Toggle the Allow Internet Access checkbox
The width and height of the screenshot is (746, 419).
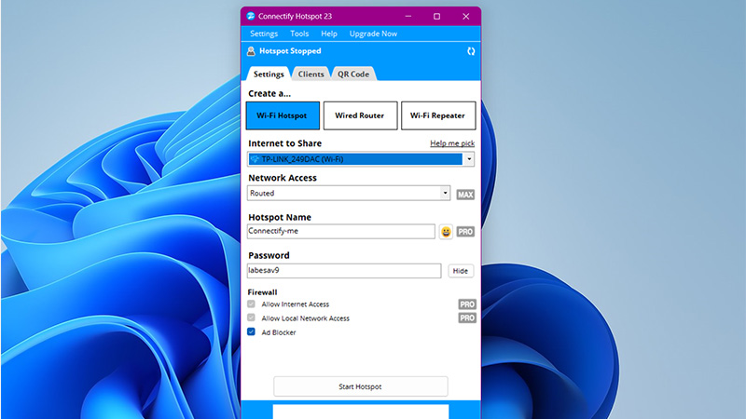(251, 304)
